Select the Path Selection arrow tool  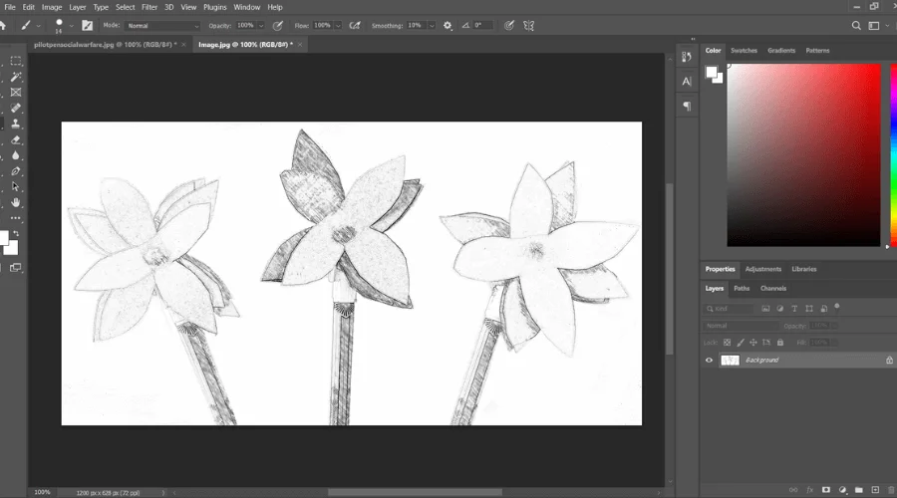16,186
